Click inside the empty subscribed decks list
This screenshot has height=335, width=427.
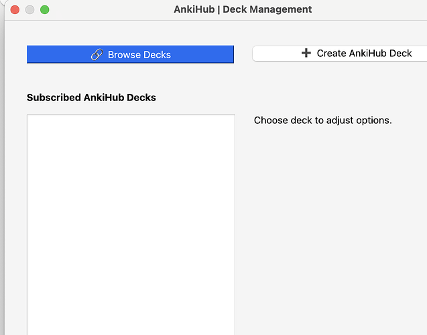pyautogui.click(x=131, y=221)
